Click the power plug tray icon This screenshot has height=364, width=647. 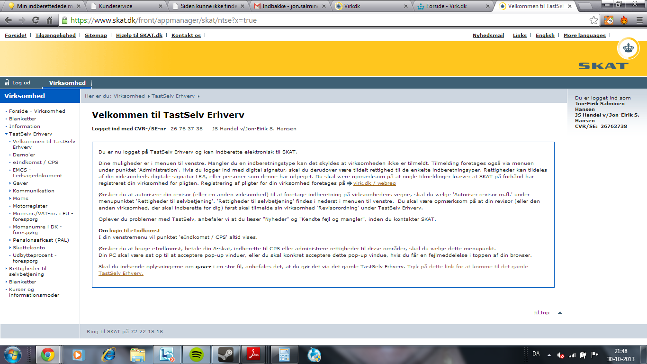click(x=584, y=355)
